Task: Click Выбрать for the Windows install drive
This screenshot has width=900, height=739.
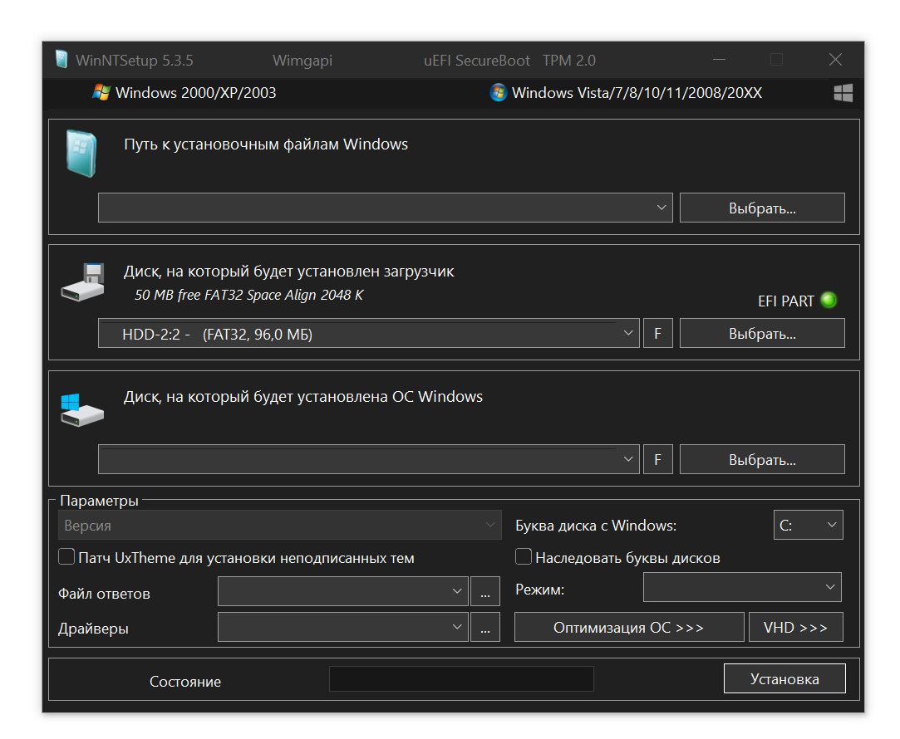Action: (x=762, y=459)
